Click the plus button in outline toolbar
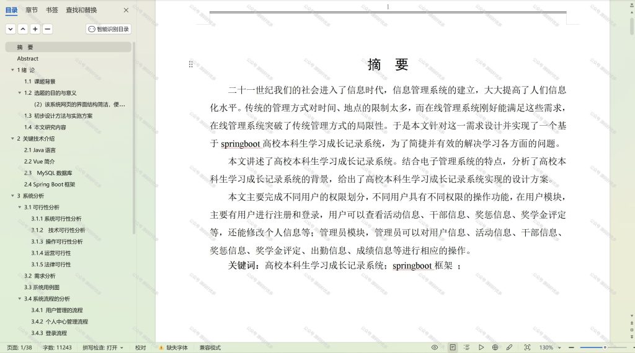The width and height of the screenshot is (635, 353). 35,29
